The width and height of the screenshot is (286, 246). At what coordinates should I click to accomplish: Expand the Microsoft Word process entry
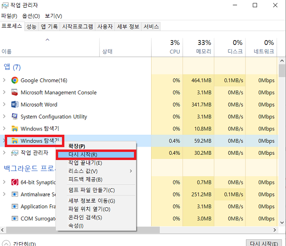(x=4, y=105)
